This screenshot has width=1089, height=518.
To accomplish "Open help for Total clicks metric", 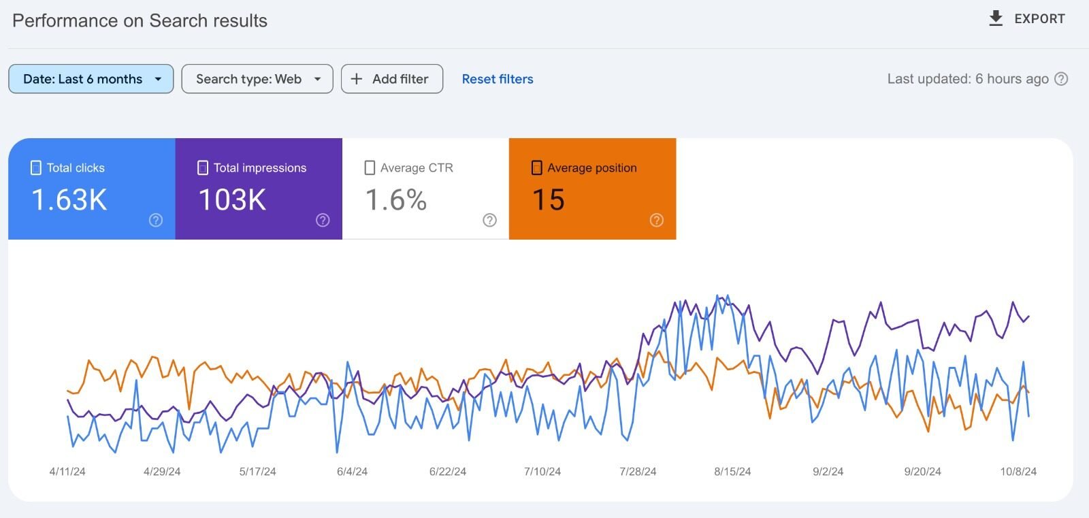I will pos(156,220).
